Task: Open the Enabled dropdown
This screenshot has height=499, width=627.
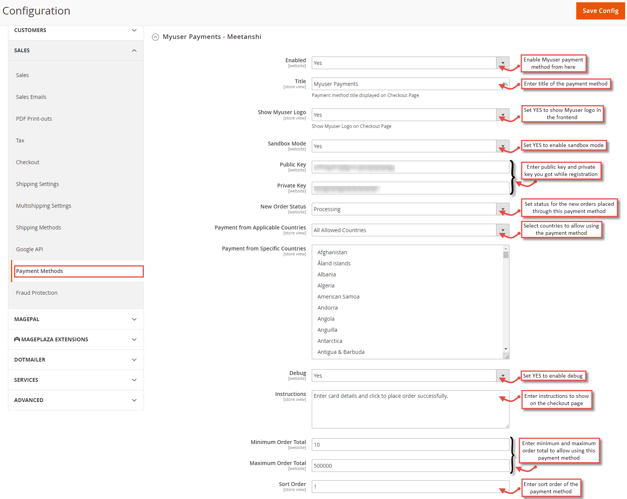Action: (410, 63)
